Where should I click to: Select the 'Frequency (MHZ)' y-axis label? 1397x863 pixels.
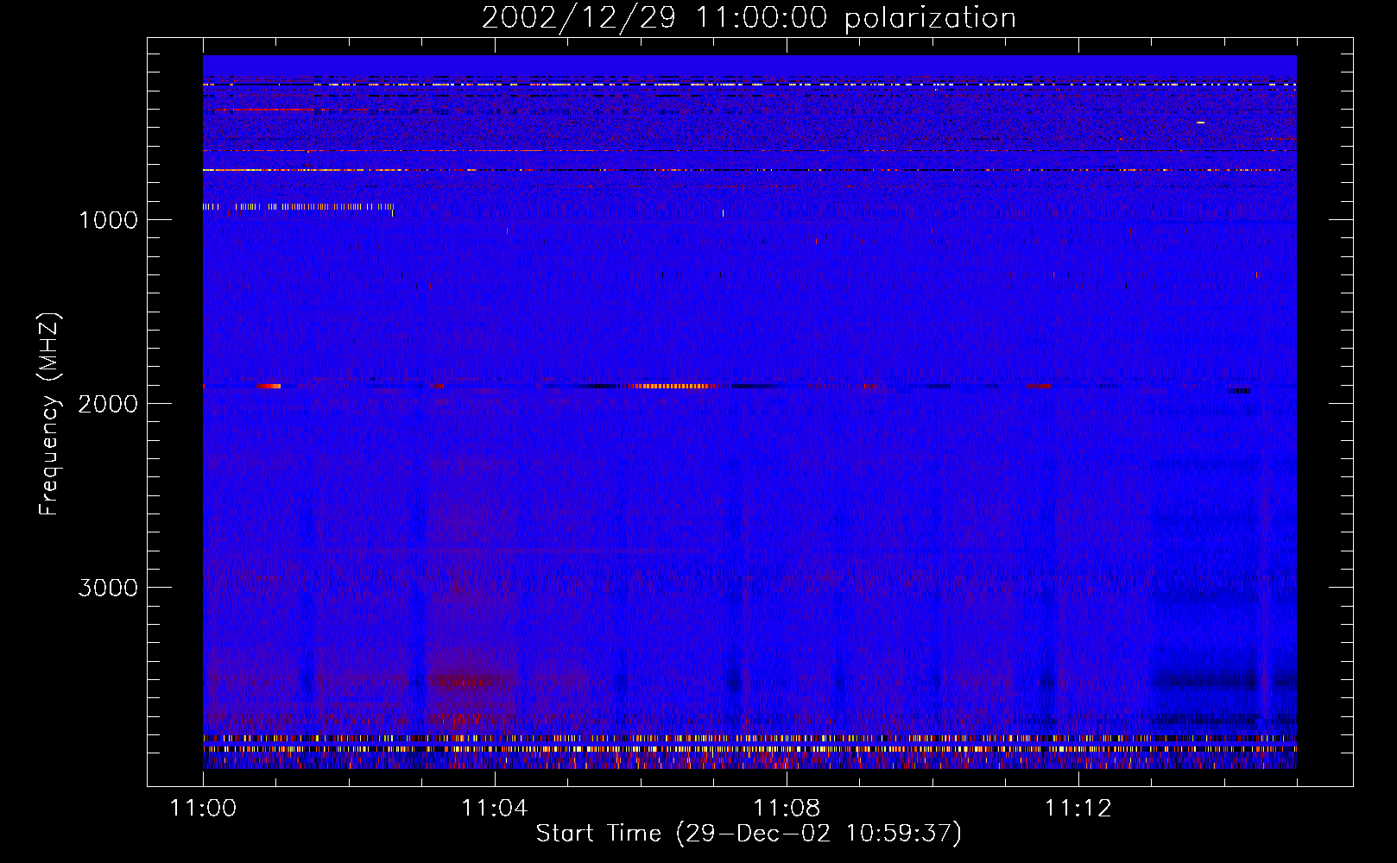pyautogui.click(x=49, y=414)
